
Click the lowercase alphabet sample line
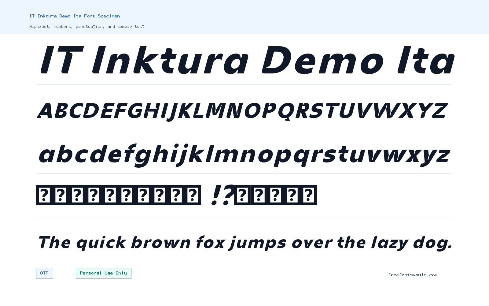click(244, 155)
